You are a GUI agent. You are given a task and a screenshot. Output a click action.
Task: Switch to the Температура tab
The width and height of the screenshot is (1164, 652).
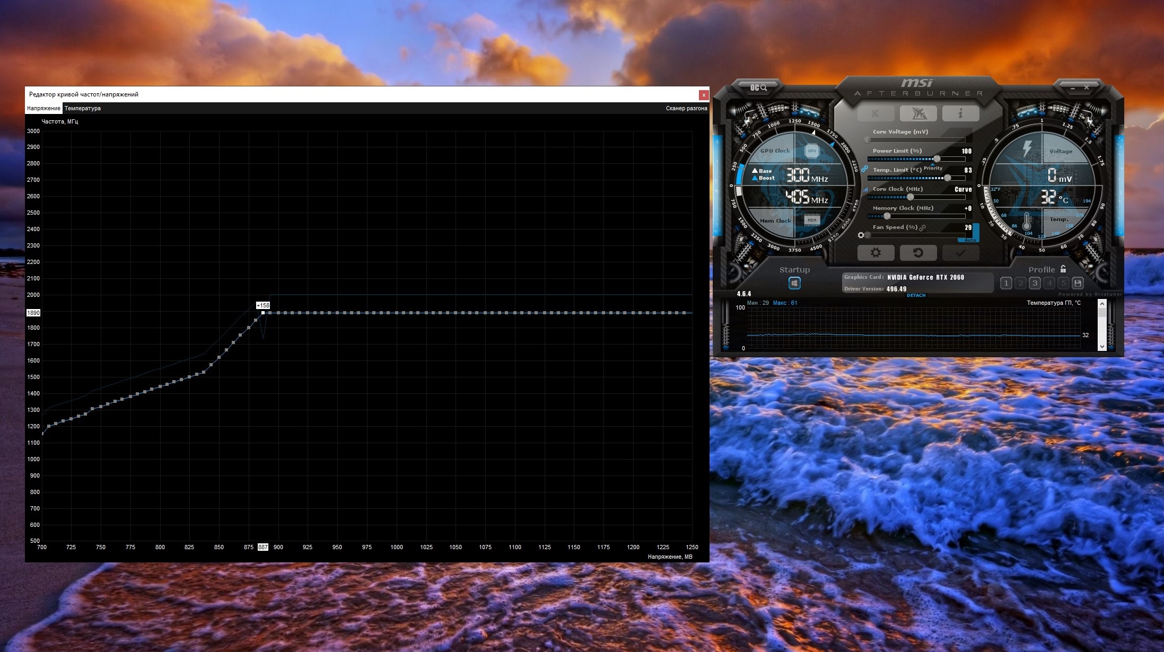(x=82, y=108)
